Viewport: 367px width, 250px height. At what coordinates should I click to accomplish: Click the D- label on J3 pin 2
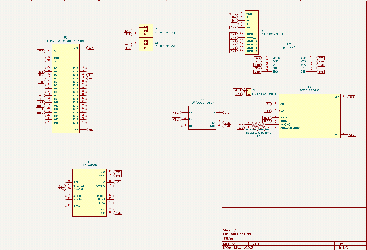(x=234, y=17)
